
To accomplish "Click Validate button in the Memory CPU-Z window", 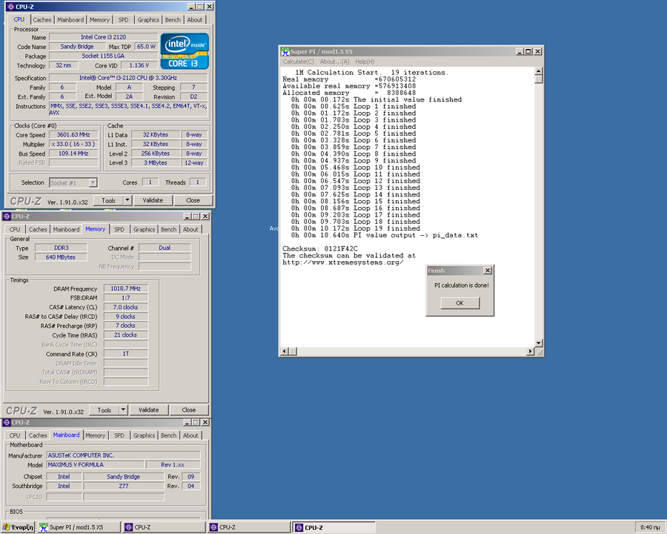I will click(148, 409).
